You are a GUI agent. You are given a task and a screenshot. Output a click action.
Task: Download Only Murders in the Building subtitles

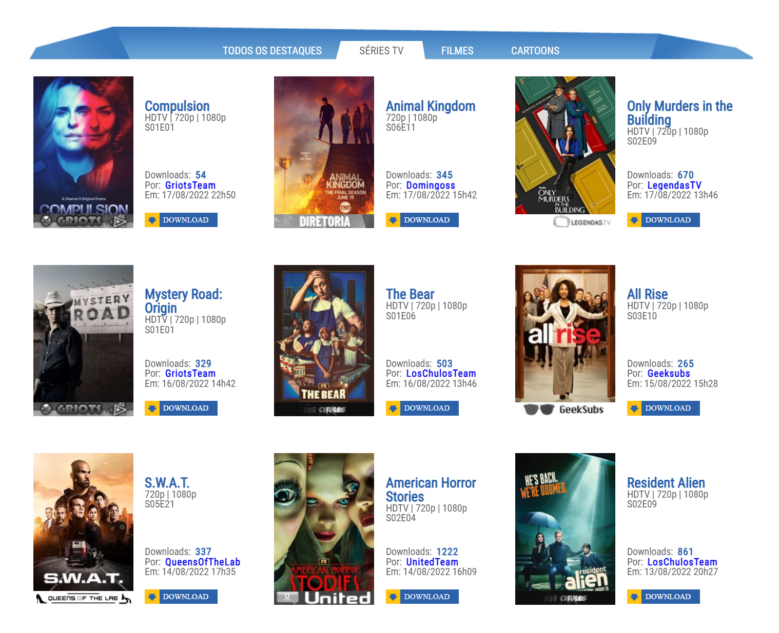tap(664, 220)
